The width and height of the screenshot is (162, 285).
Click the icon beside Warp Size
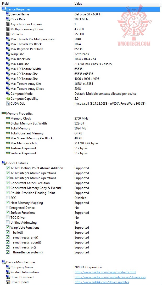click(8, 54)
